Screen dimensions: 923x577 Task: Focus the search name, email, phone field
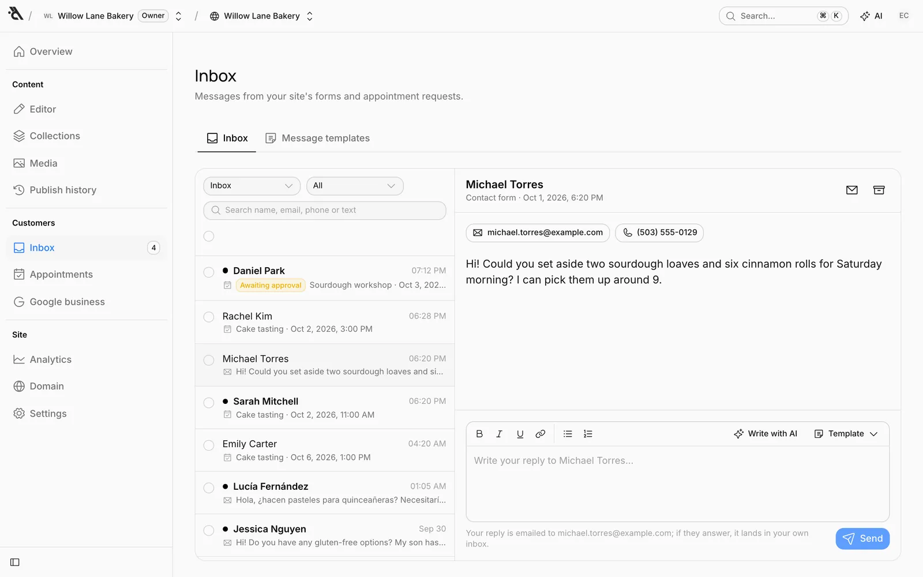tap(325, 211)
